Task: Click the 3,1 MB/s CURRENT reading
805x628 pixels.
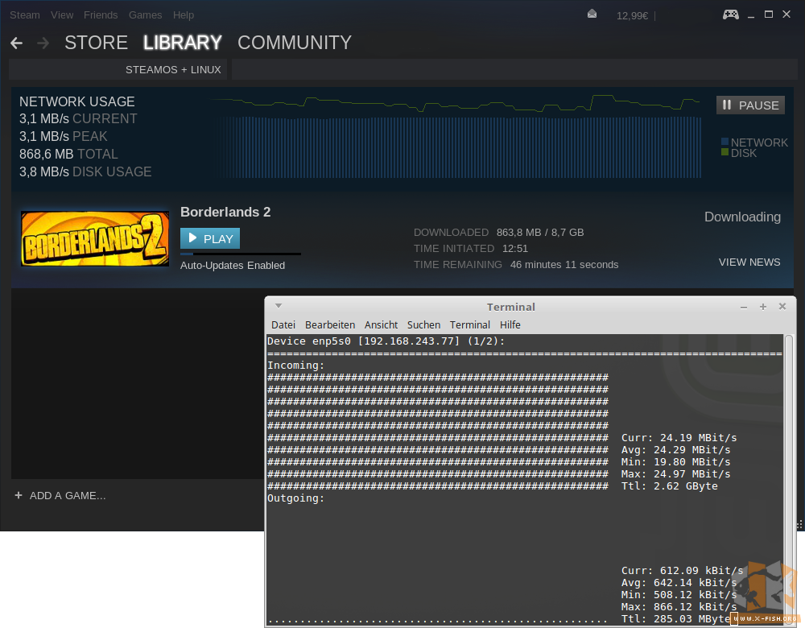Action: pos(78,119)
